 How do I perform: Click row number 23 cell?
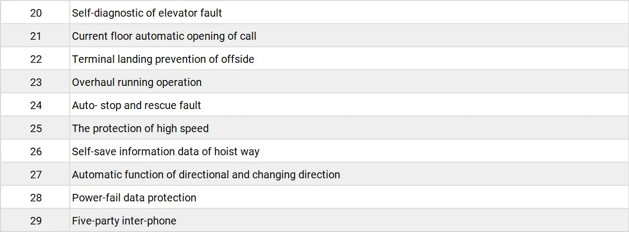[x=36, y=82]
